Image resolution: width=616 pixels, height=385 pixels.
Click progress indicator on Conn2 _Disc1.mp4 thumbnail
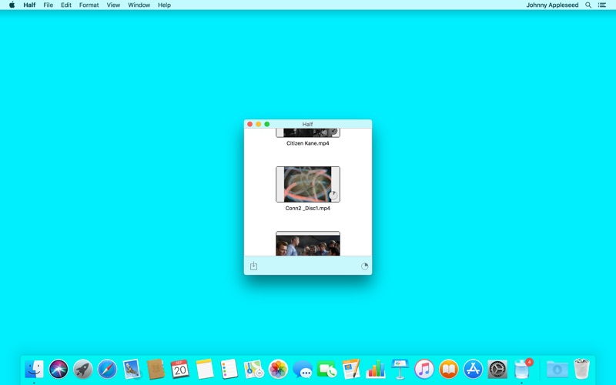coord(333,195)
